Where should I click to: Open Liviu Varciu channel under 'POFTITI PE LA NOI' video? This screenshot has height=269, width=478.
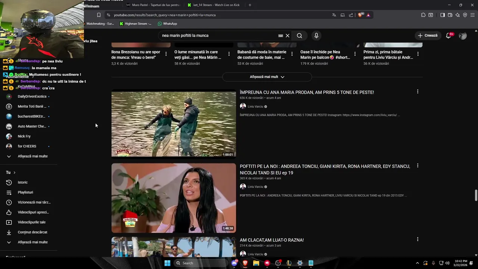pyautogui.click(x=255, y=187)
